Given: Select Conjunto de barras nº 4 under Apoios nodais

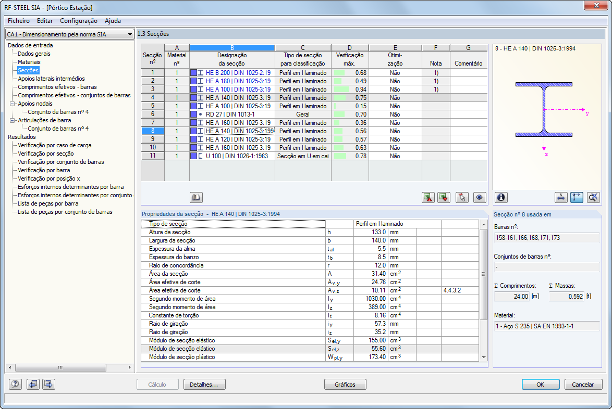Looking at the screenshot, I should click(58, 112).
